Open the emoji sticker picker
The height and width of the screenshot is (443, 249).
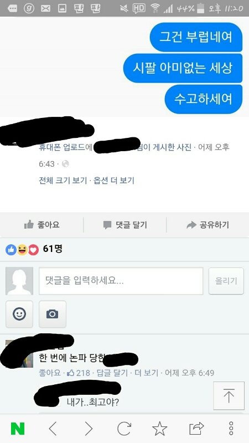[x=19, y=314]
